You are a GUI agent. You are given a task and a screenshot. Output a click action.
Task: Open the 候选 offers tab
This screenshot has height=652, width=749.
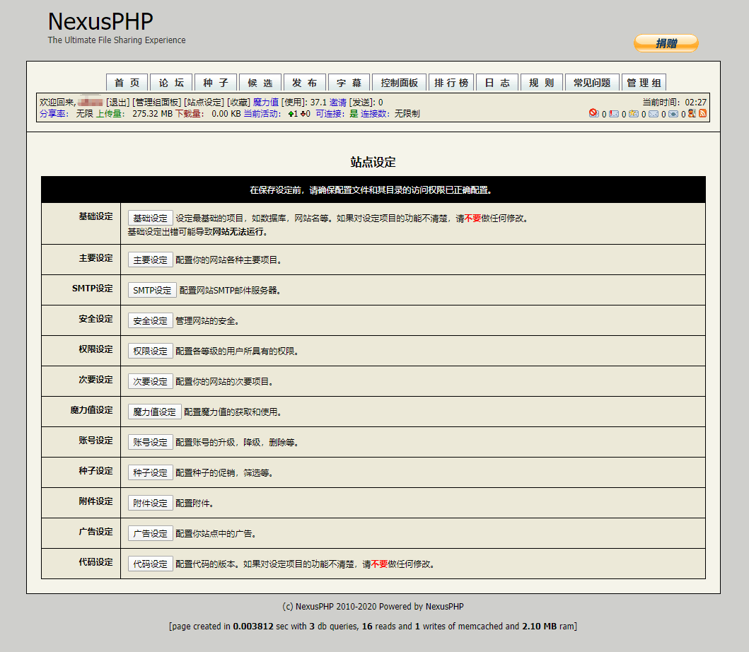pos(260,83)
